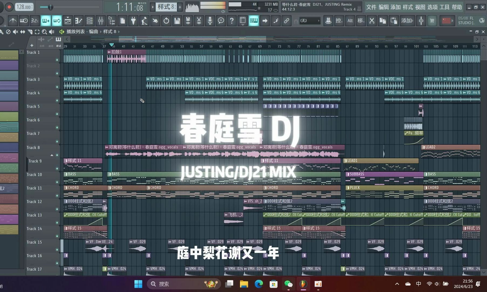Click the right arrow step icon
Image resolution: width=487 pixels, height=292 pixels.
pyautogui.click(x=265, y=21)
